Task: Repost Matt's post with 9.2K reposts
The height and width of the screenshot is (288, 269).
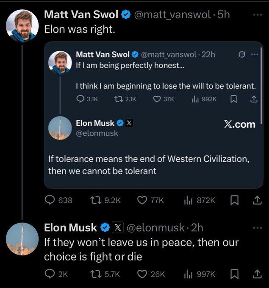Action: tap(97, 200)
